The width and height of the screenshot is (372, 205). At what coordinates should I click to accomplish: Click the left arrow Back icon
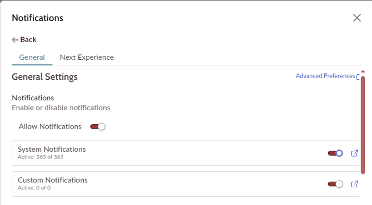(x=15, y=40)
